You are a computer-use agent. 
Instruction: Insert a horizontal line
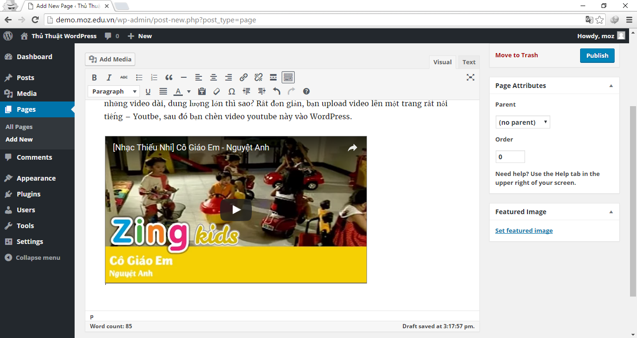coord(184,77)
